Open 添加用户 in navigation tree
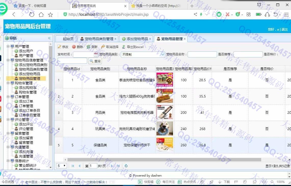This screenshot has width=291, height=186. [26, 51]
